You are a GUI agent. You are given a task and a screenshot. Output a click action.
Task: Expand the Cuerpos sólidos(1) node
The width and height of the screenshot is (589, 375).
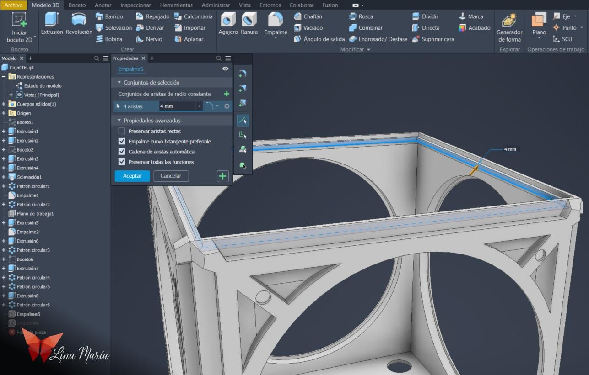[x=4, y=104]
